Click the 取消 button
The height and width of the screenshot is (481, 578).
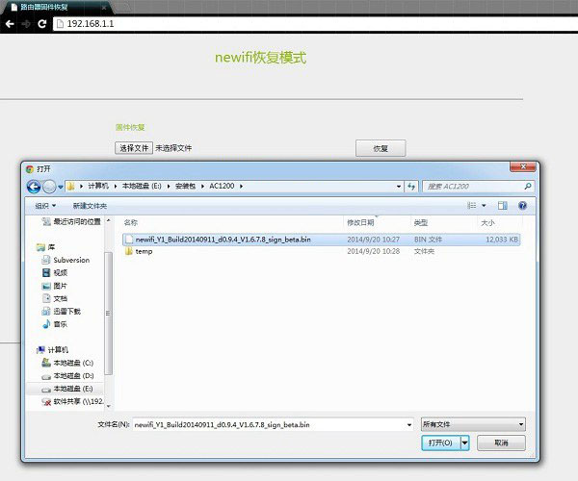501,443
